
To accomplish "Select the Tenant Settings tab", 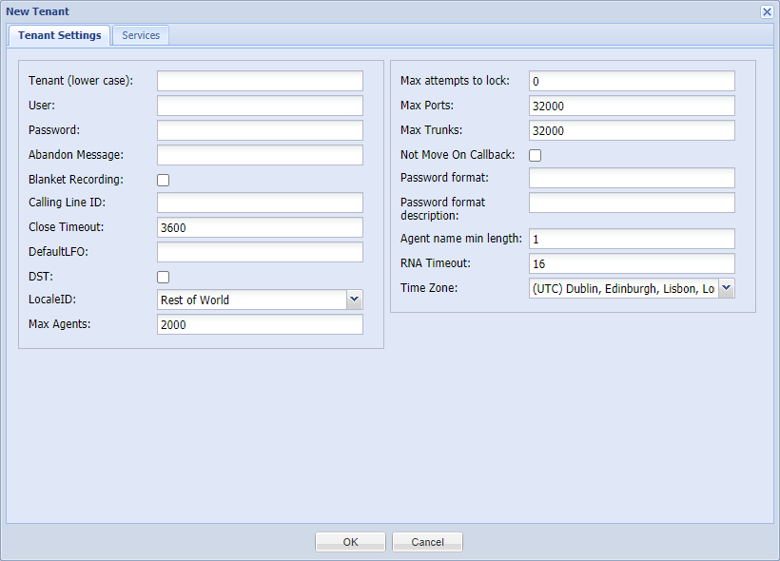I will [60, 35].
